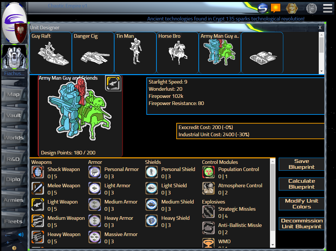Select the Tin Man blueprint thumbnail
This screenshot has width=336, height=251.
click(135, 53)
